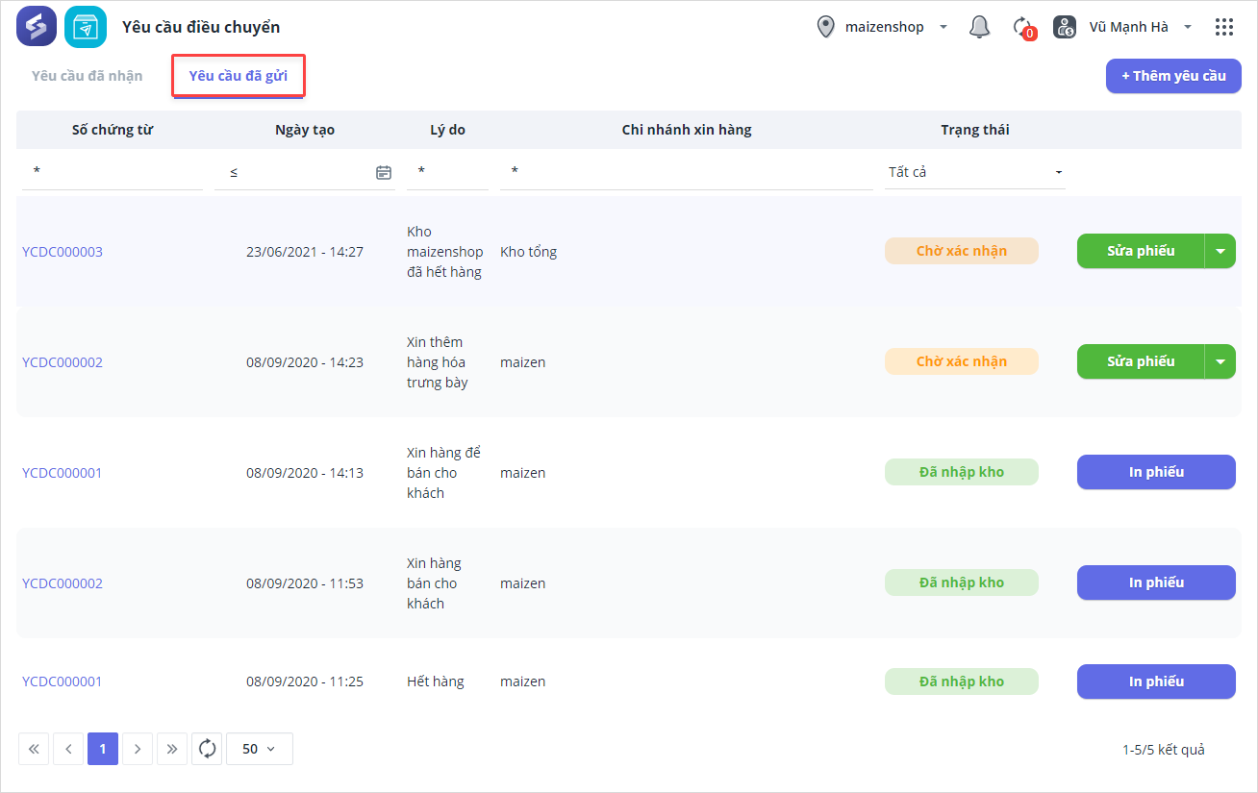
Task: Open YCDC000002 link dated 08/09/2020 - 14:23
Action: tap(63, 362)
